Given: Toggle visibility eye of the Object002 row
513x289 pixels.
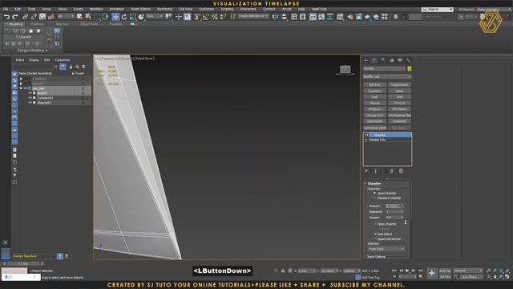Looking at the screenshot, I should (x=30, y=103).
